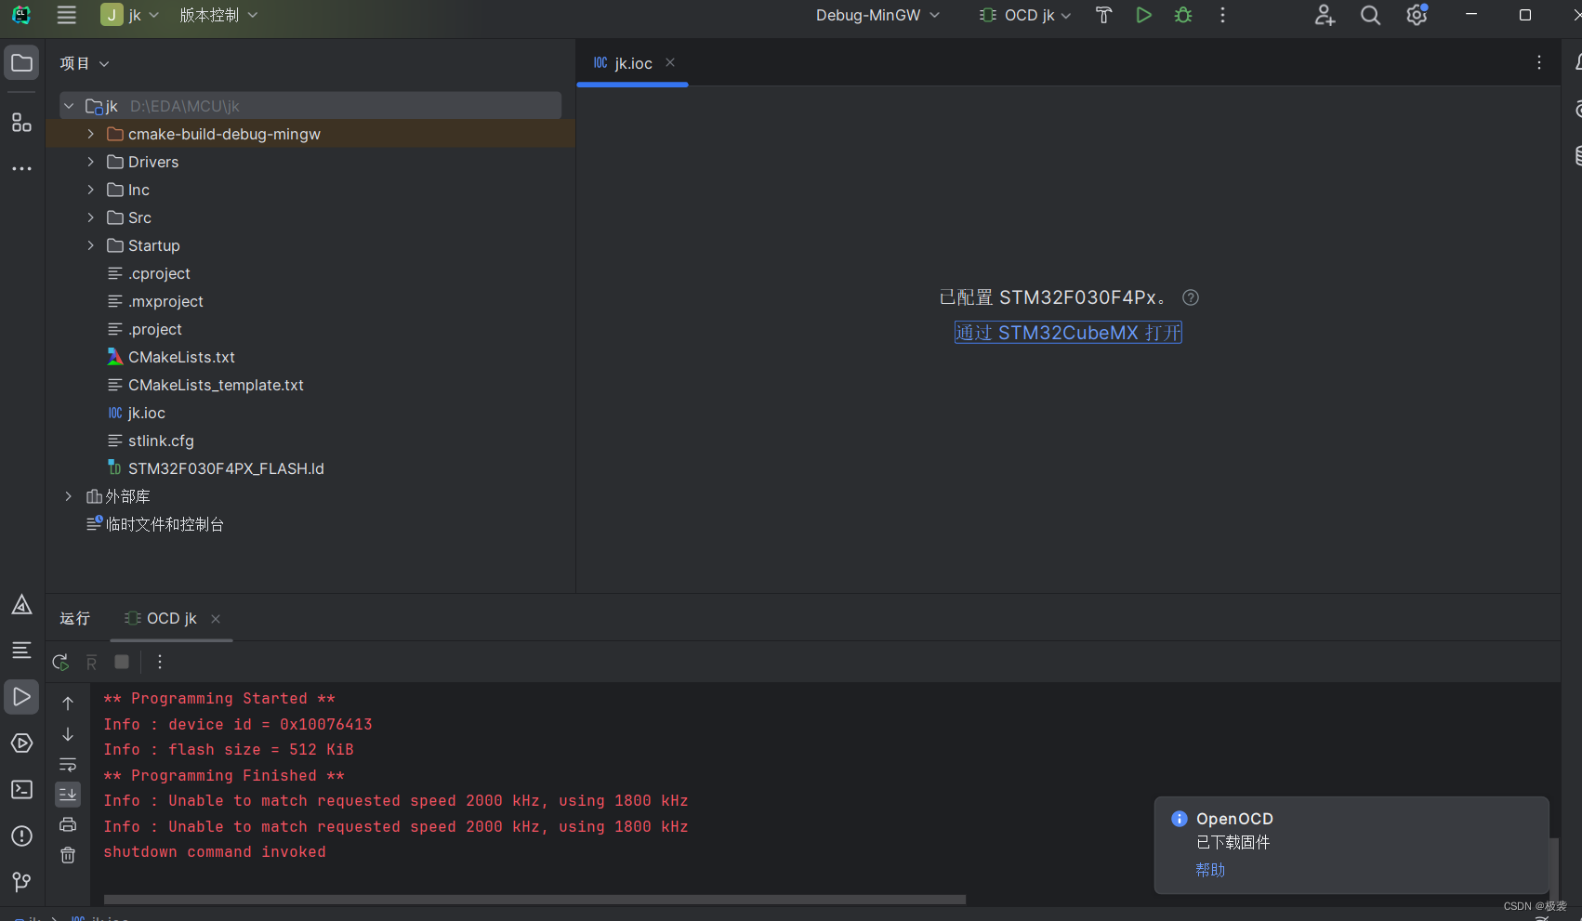This screenshot has width=1582, height=921.
Task: Open the CMake tool window icon
Action: (x=21, y=605)
